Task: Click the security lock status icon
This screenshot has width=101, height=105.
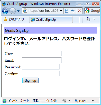Action: click(64, 101)
